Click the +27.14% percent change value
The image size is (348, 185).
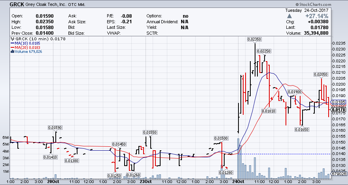317,16
